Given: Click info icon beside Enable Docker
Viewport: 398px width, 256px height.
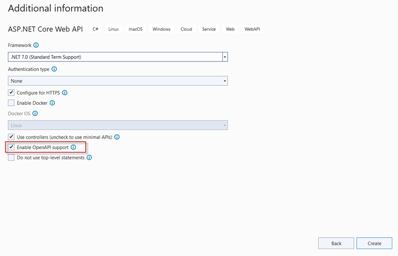Looking at the screenshot, I should click(x=52, y=103).
